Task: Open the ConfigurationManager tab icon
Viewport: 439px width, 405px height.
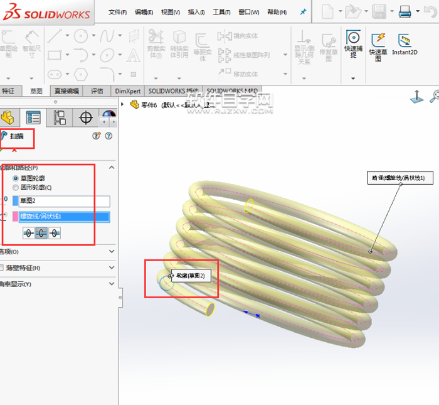Action: coord(60,117)
